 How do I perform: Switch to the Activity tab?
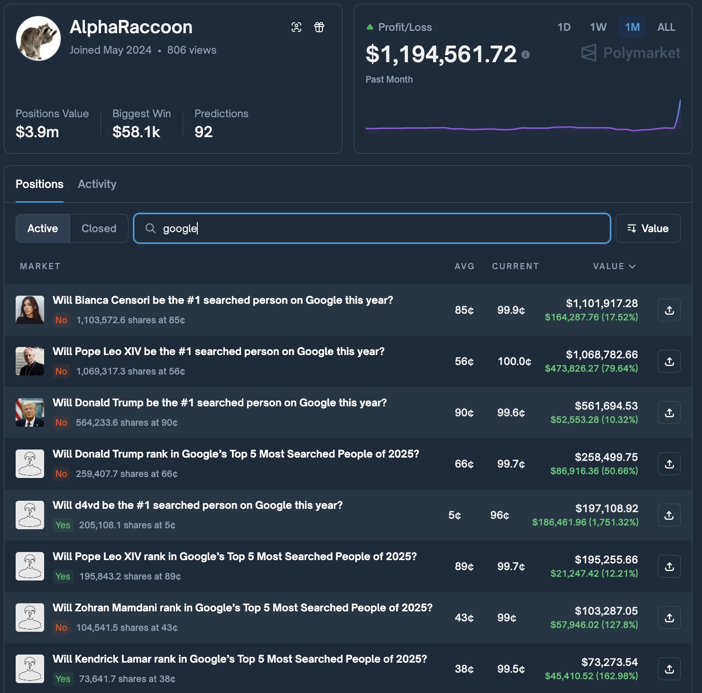(x=97, y=184)
